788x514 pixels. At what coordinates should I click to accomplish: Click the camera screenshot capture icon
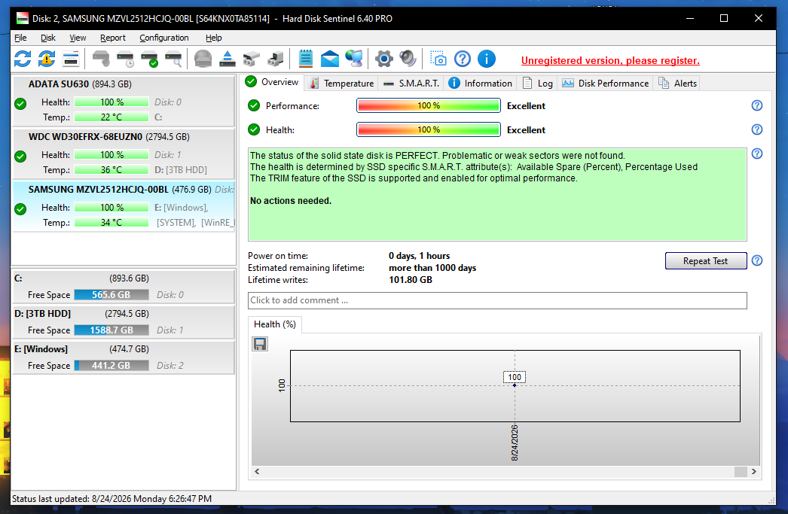[438, 59]
